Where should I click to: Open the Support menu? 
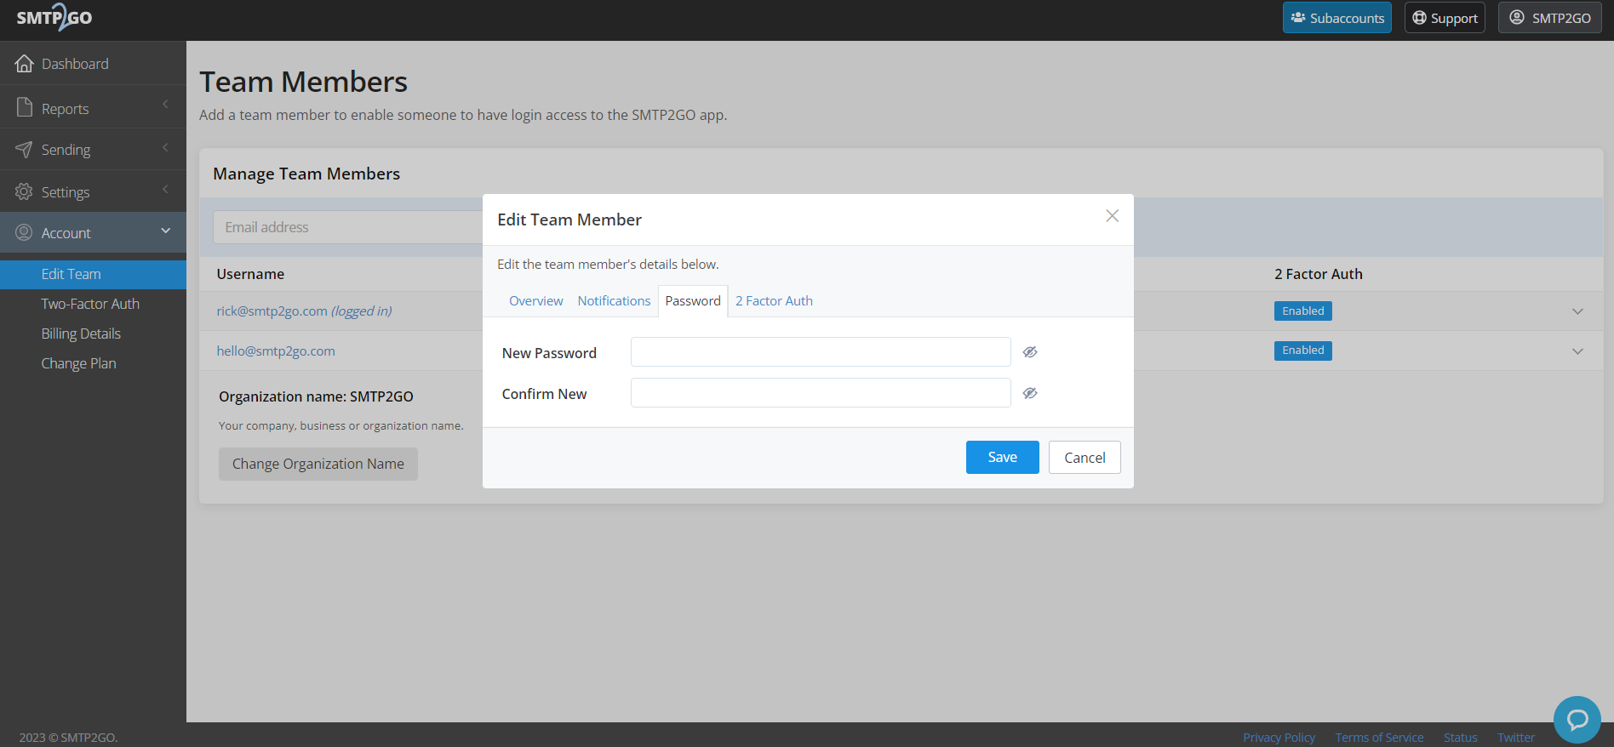tap(1445, 18)
